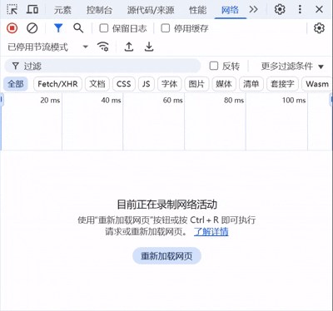Filter requests by CSS

tap(124, 84)
